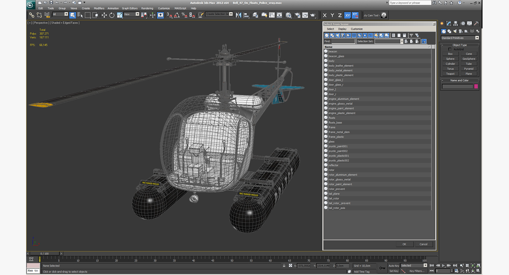Toggle the Angle Snap icon
This screenshot has width=509, height=275.
coord(177,15)
